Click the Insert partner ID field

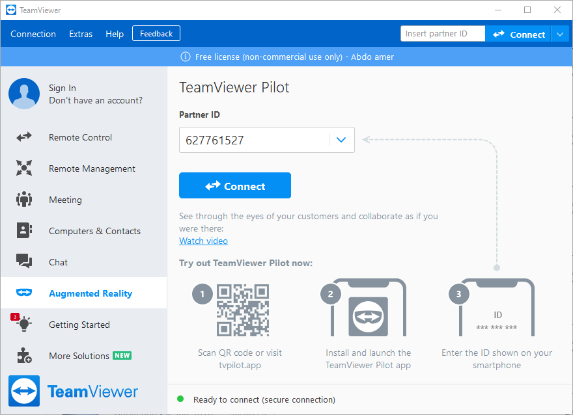tap(443, 34)
